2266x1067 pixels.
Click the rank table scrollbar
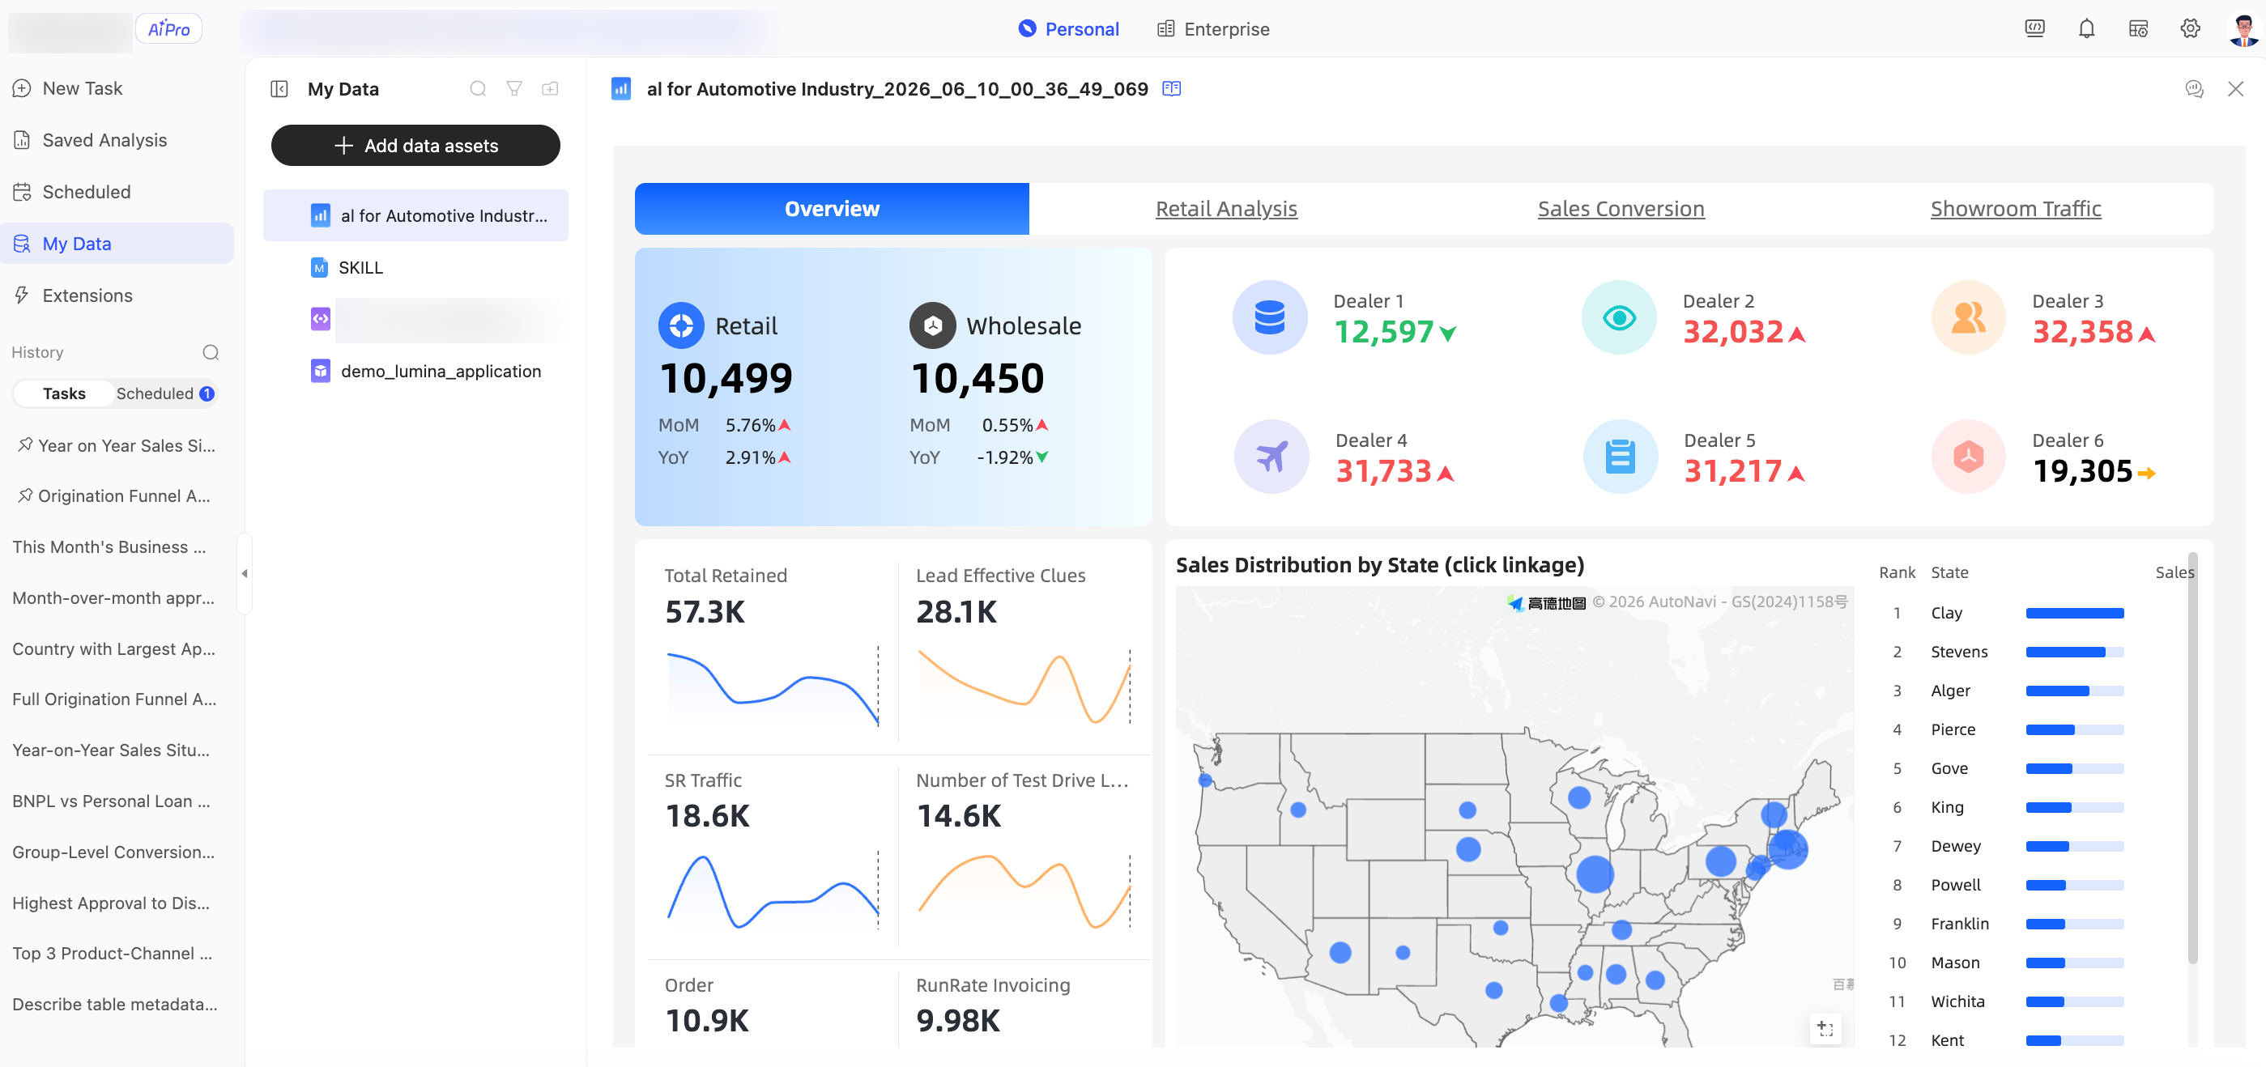[x=2192, y=759]
